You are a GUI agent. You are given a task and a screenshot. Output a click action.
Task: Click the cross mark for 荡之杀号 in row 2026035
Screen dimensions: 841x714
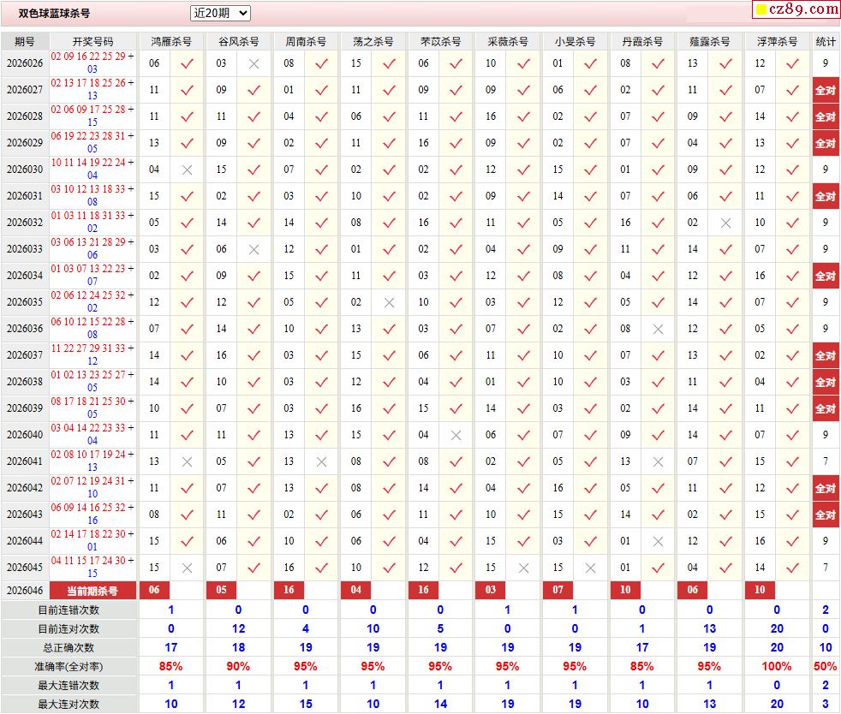pos(389,302)
